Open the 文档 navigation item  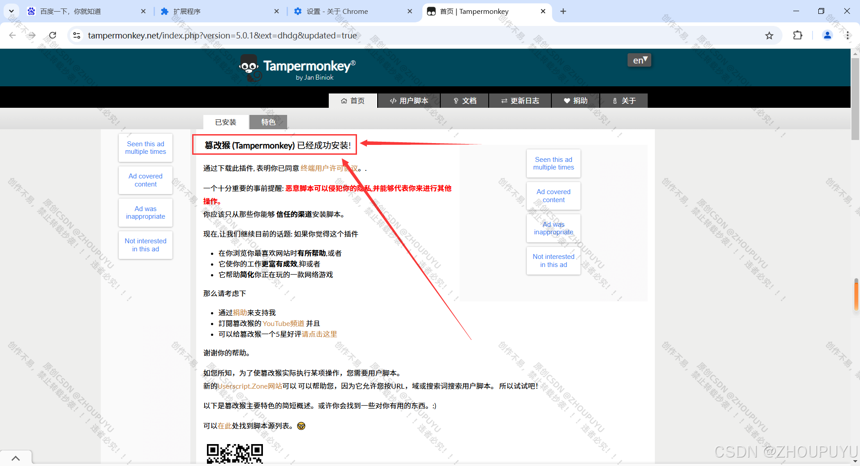pyautogui.click(x=465, y=101)
